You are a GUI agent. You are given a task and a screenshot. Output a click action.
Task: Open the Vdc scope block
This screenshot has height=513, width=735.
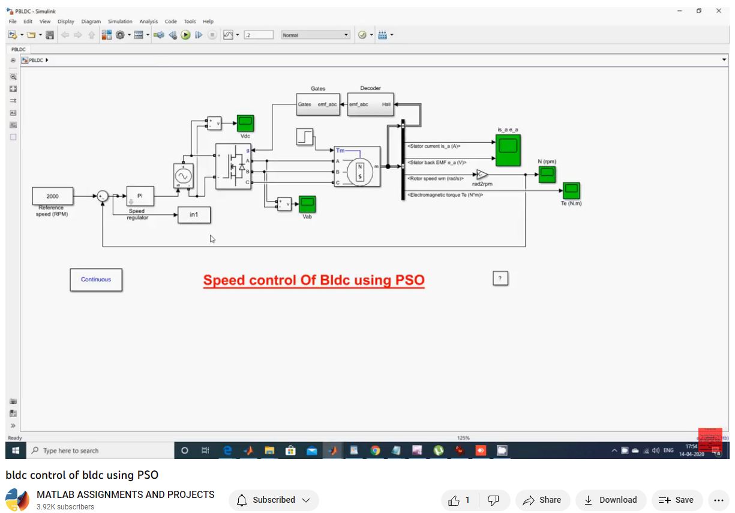point(245,124)
